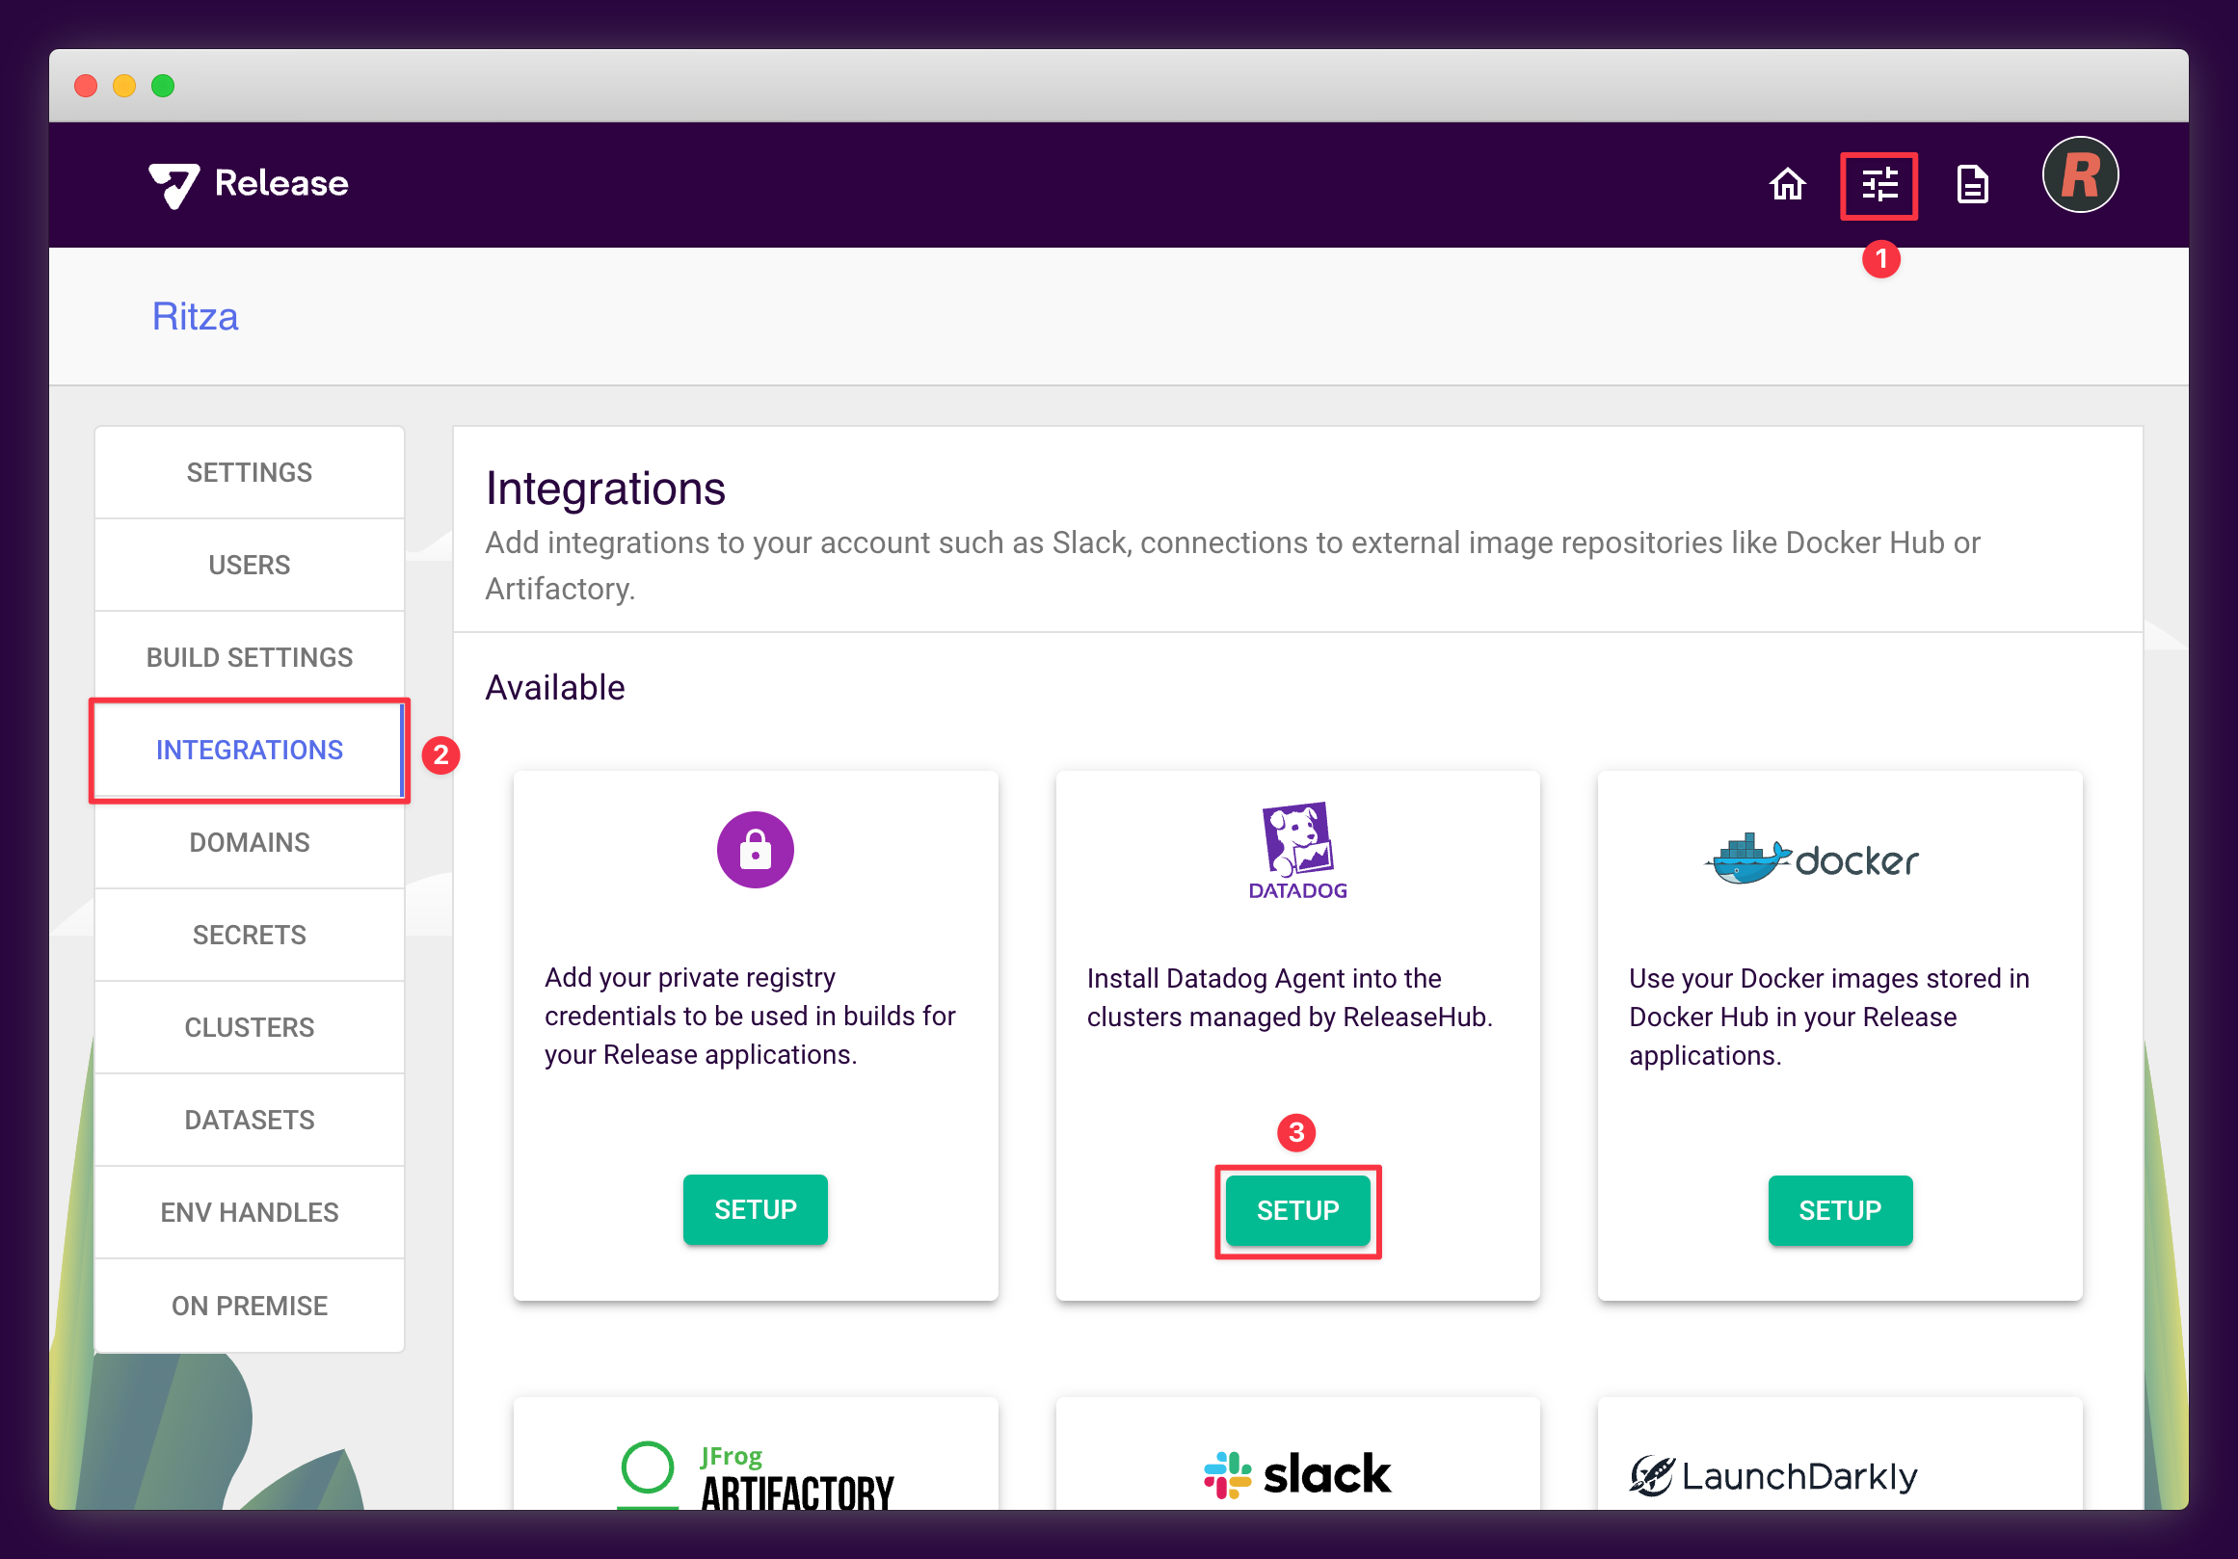2238x1559 pixels.
Task: Click the user avatar with R
Action: click(2079, 175)
